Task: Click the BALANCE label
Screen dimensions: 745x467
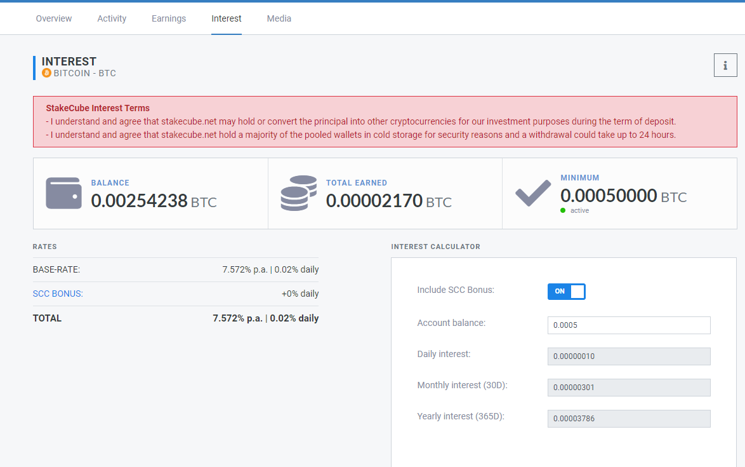Action: point(110,183)
